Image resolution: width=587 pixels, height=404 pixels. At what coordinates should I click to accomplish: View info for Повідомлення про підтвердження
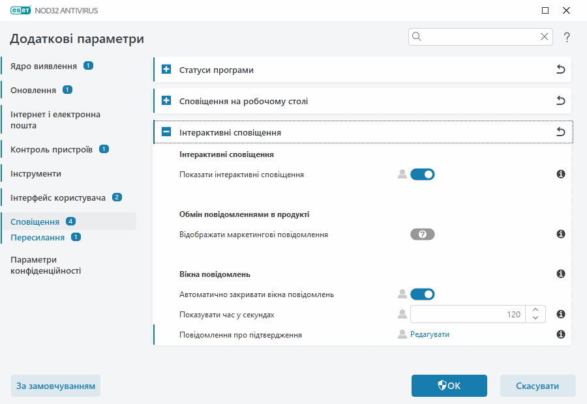tap(560, 334)
